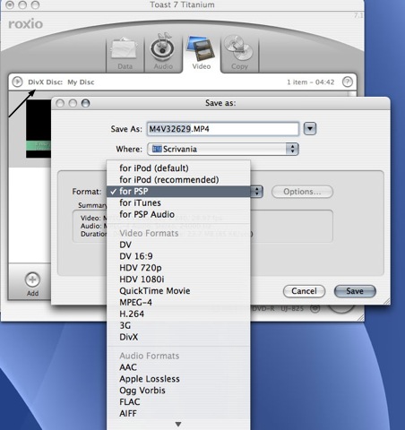405x430 pixels.
Task: Click the Save dialog resize grip
Action: click(x=386, y=301)
